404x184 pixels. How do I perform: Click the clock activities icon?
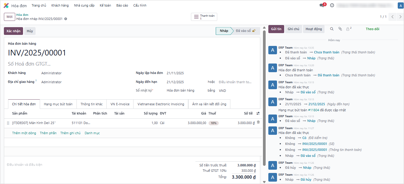tap(332, 5)
